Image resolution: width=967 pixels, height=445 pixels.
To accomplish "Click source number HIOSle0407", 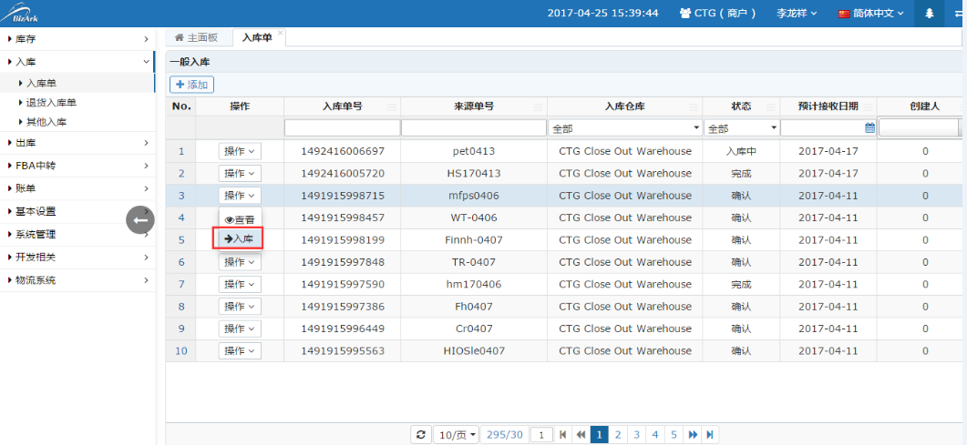I will click(474, 351).
